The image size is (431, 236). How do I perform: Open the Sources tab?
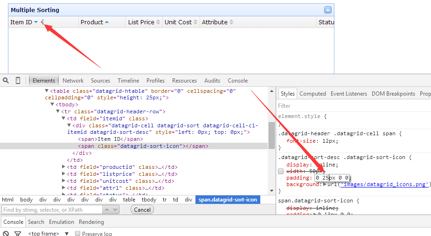(x=100, y=81)
